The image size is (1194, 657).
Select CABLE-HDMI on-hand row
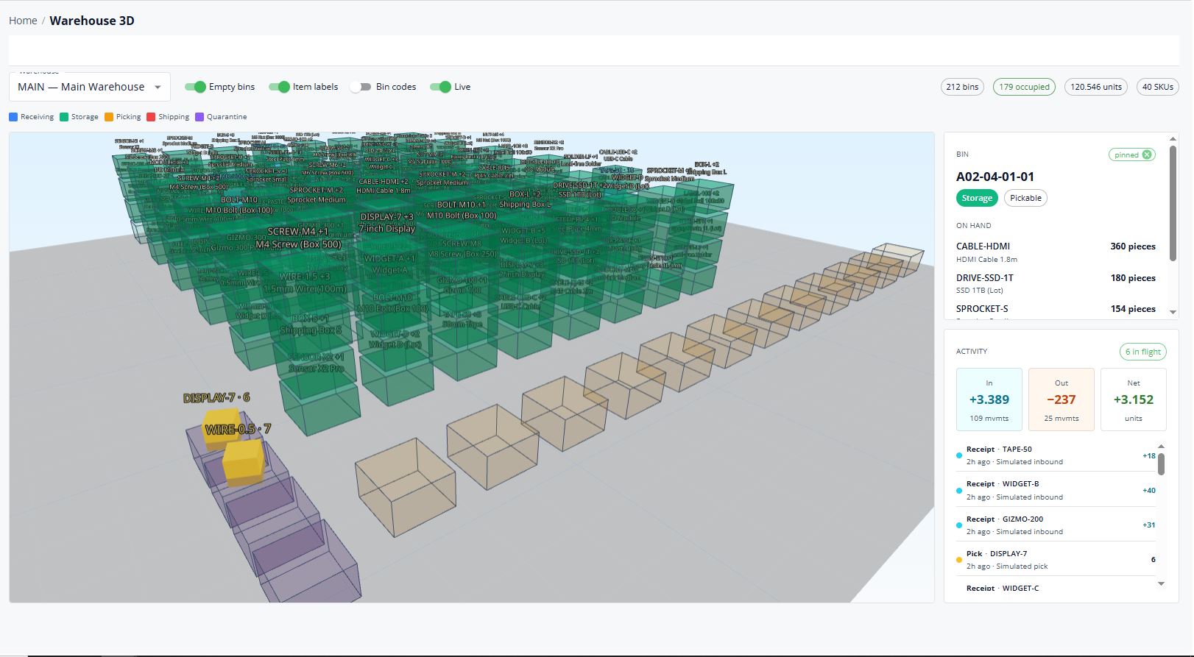tap(1056, 252)
